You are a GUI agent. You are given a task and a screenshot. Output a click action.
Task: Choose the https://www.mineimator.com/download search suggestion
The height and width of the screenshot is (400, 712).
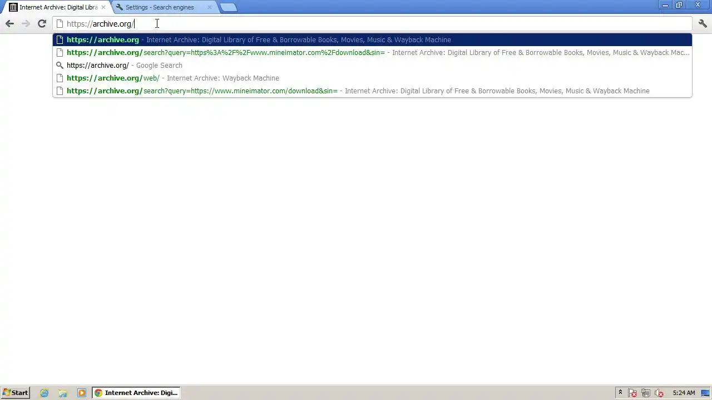pyautogui.click(x=372, y=91)
